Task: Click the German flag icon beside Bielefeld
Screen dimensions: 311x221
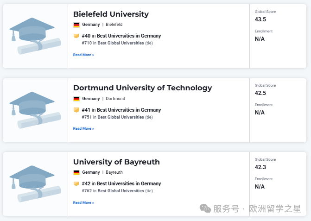Action: click(x=76, y=25)
